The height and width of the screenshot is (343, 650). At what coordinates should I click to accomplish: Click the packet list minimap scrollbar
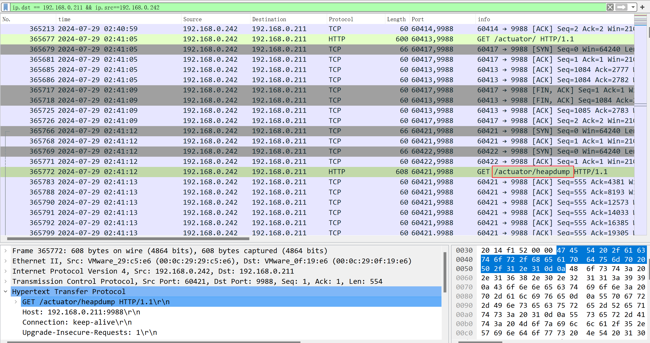coord(641,125)
